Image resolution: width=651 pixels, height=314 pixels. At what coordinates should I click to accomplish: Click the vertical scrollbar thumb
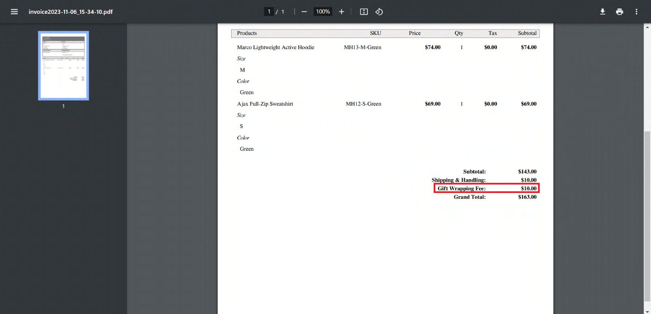pos(647,215)
